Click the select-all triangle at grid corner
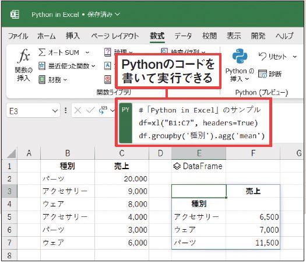306x263 pixels. (12, 153)
